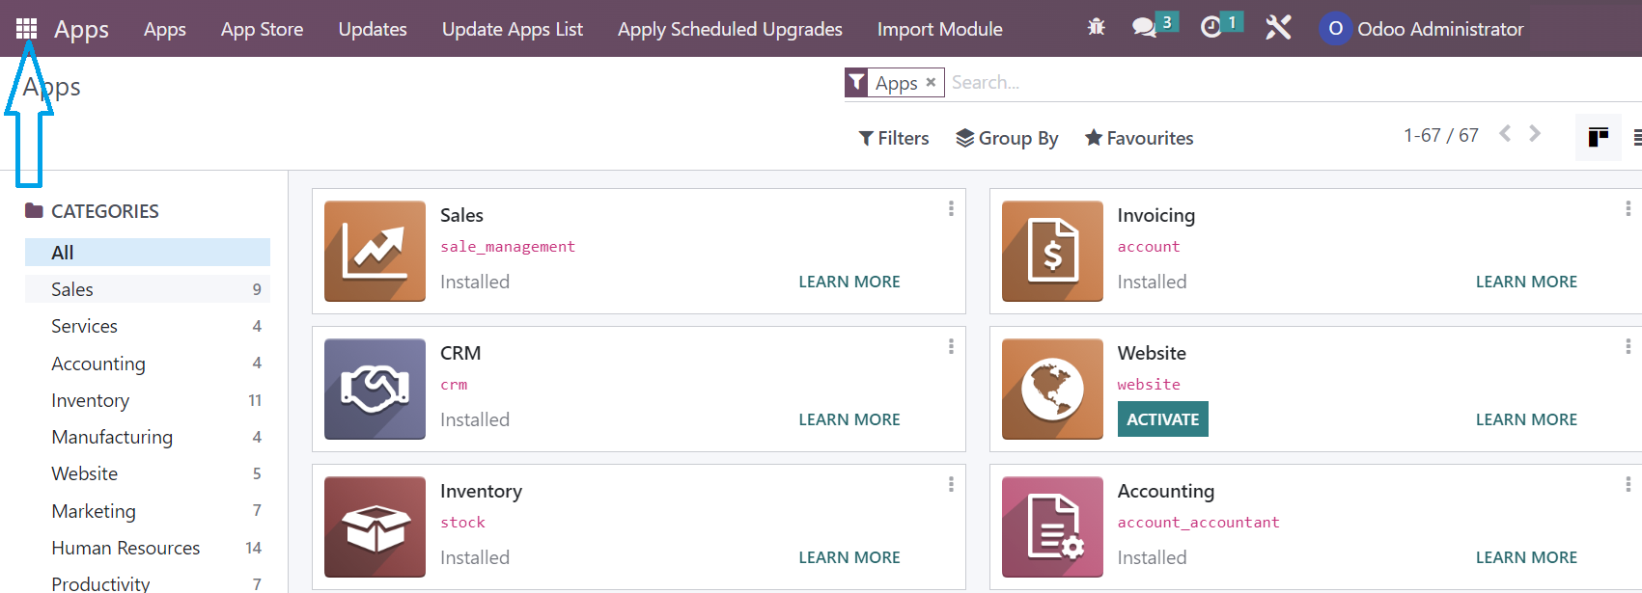Screen dimensions: 1642x593
Task: Expand the Filters dropdown
Action: point(894,138)
